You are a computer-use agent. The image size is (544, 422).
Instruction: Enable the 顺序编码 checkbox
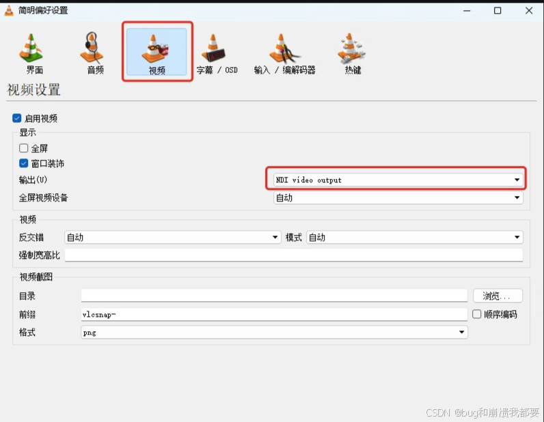pyautogui.click(x=477, y=314)
